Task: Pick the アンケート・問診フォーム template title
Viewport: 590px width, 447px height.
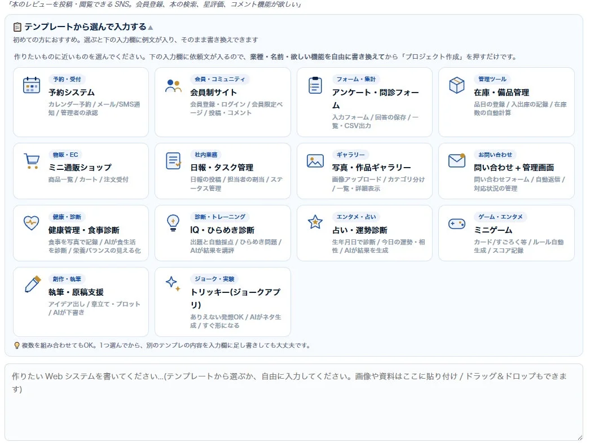Action: [375, 99]
